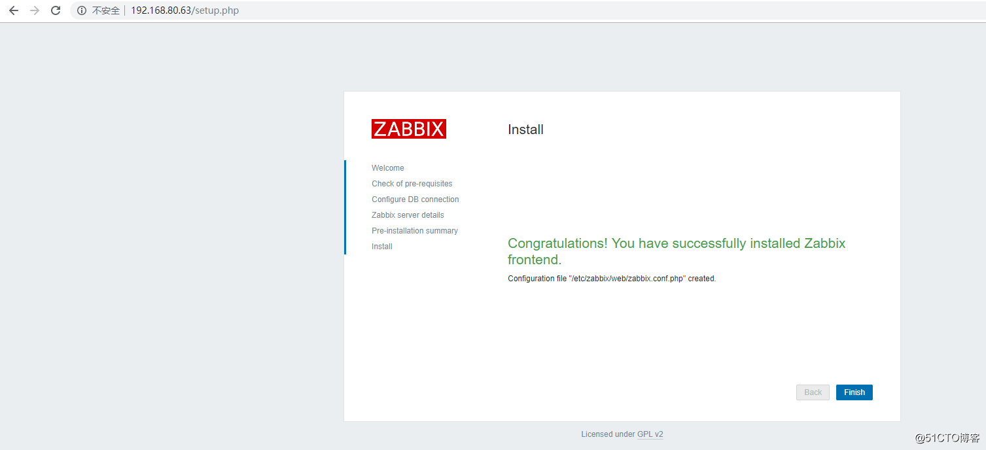The height and width of the screenshot is (450, 986).
Task: Select the Install step in sidebar
Action: point(382,247)
